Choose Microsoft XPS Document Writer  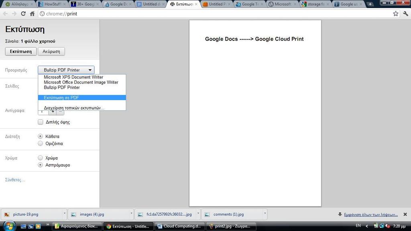[82, 77]
